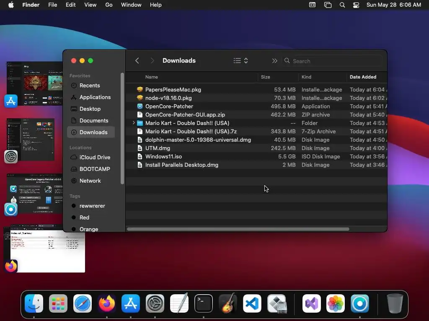Open Photos app from the Dock

336,303
